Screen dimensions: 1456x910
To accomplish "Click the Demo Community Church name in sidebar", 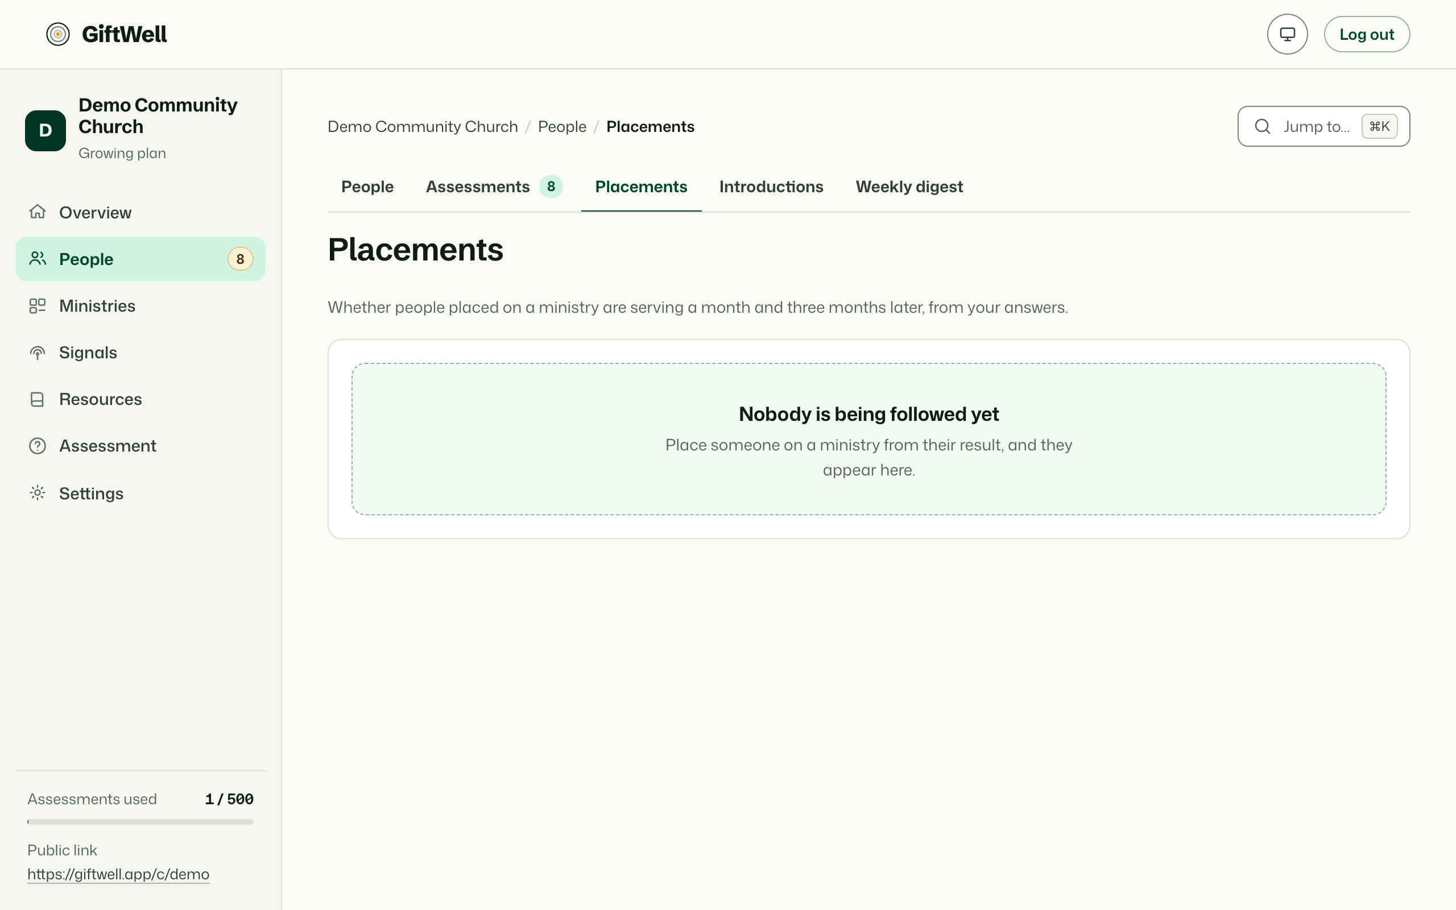I will coord(158,115).
